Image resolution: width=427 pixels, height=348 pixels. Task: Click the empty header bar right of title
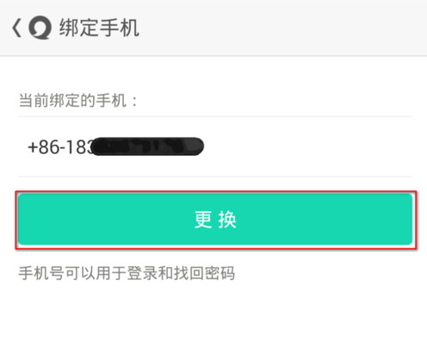(282, 28)
